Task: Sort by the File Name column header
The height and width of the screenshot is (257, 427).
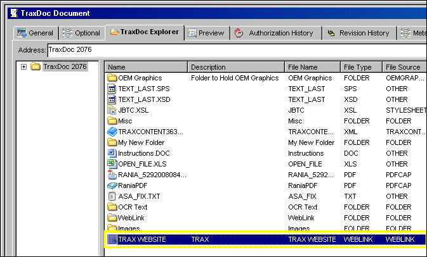Action: click(312, 67)
